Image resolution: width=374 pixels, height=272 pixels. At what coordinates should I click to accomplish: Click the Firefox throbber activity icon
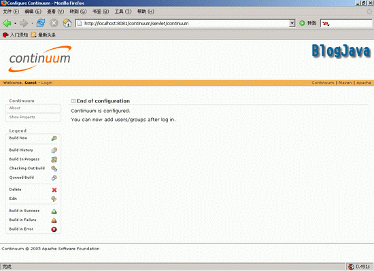[369, 12]
